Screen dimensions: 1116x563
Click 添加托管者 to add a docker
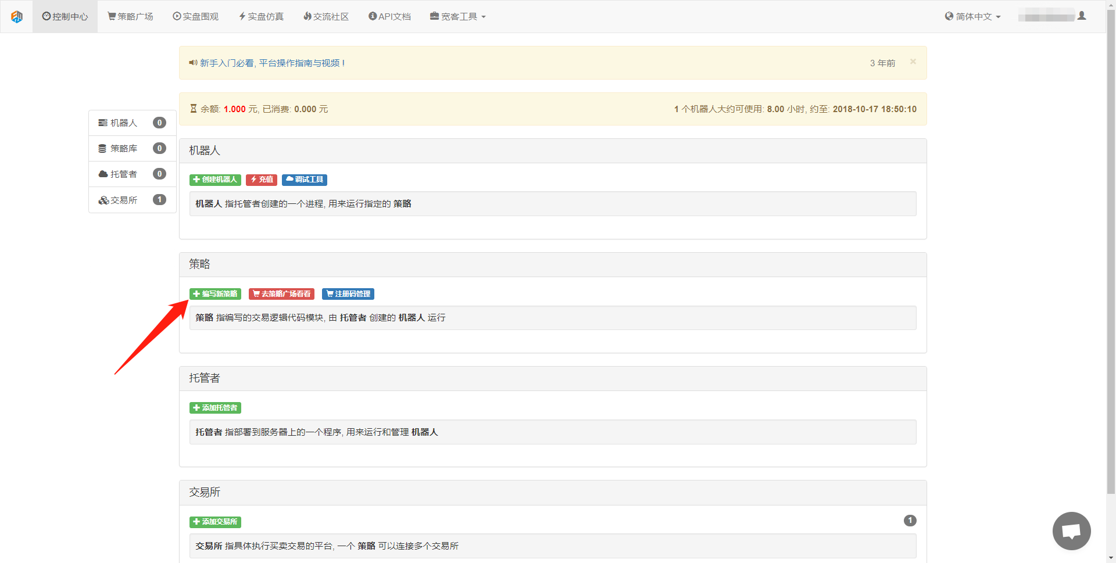(x=215, y=408)
